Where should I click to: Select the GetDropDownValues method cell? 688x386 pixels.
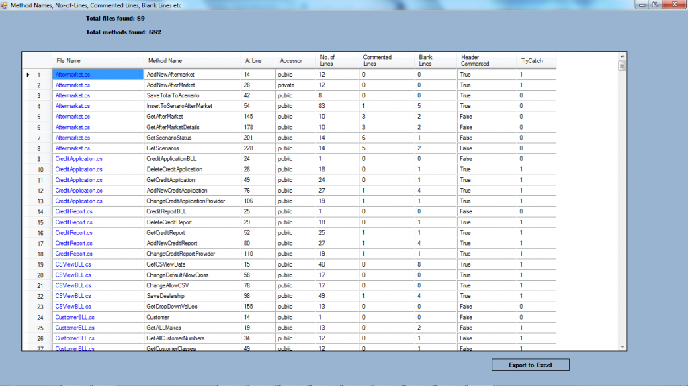tap(192, 307)
